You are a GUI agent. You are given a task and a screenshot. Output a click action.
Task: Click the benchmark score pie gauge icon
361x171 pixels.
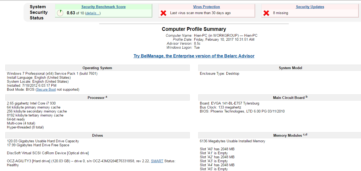pyautogui.click(x=60, y=13)
